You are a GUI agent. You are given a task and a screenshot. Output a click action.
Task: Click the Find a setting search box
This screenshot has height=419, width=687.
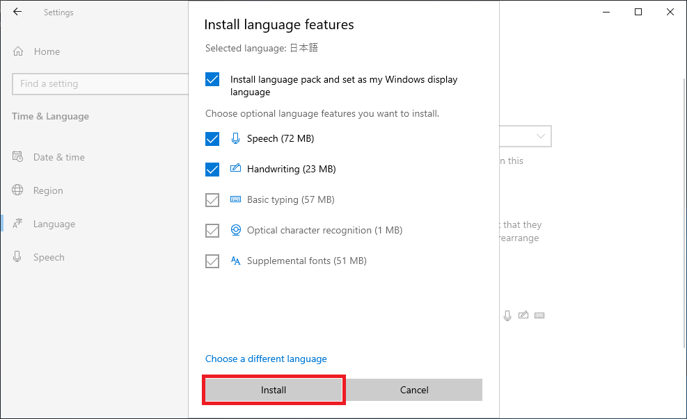coord(100,83)
